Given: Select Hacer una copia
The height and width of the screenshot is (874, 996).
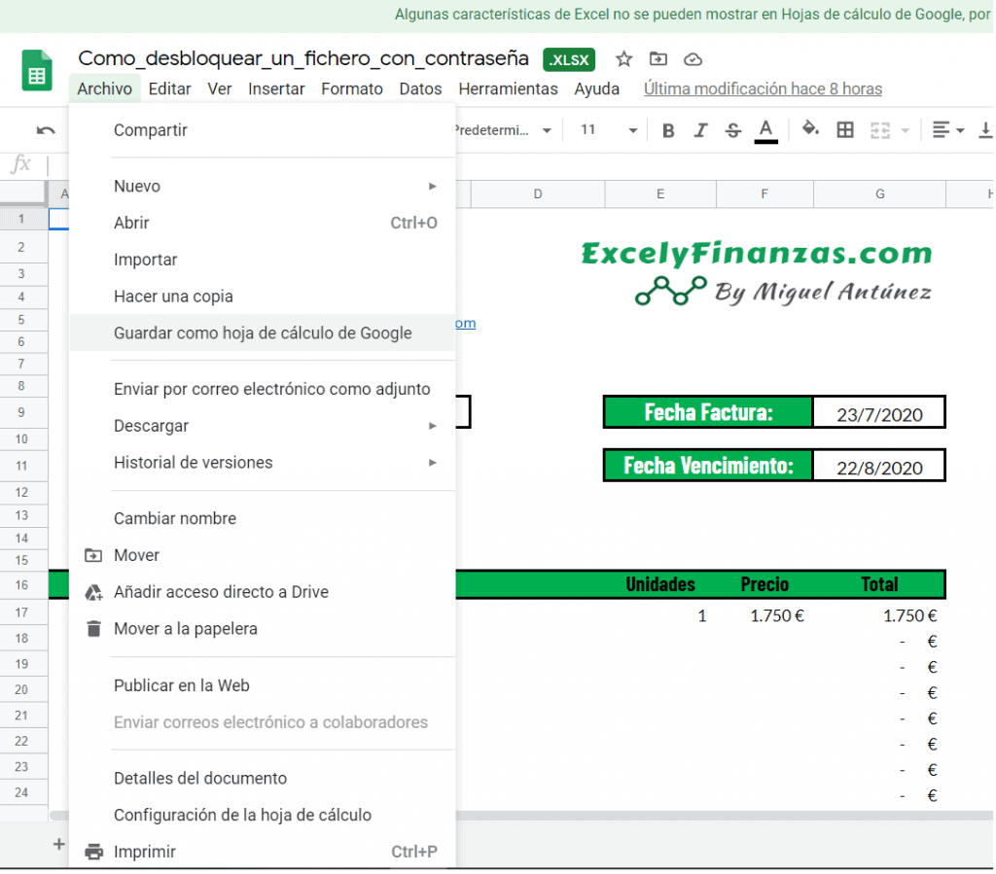Looking at the screenshot, I should pyautogui.click(x=263, y=297).
